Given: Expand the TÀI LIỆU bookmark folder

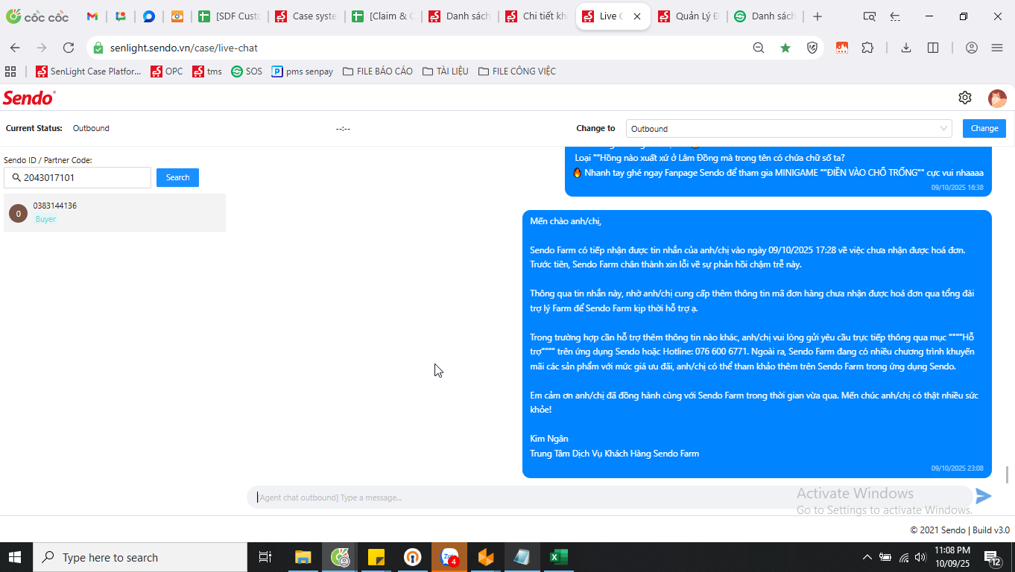Looking at the screenshot, I should coord(446,71).
